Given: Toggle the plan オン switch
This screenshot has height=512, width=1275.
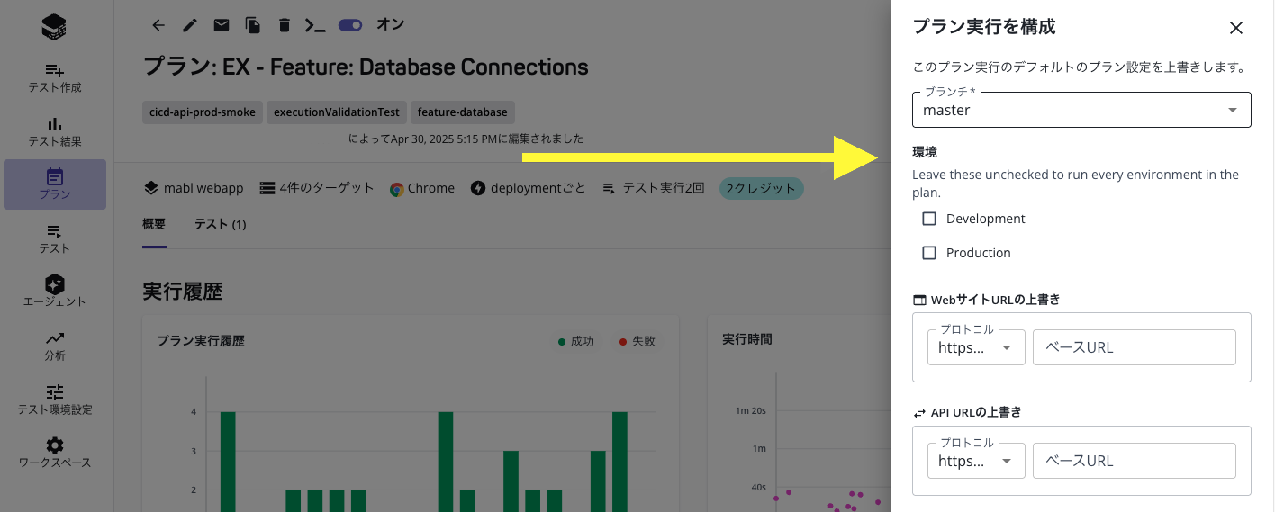Looking at the screenshot, I should coord(350,25).
